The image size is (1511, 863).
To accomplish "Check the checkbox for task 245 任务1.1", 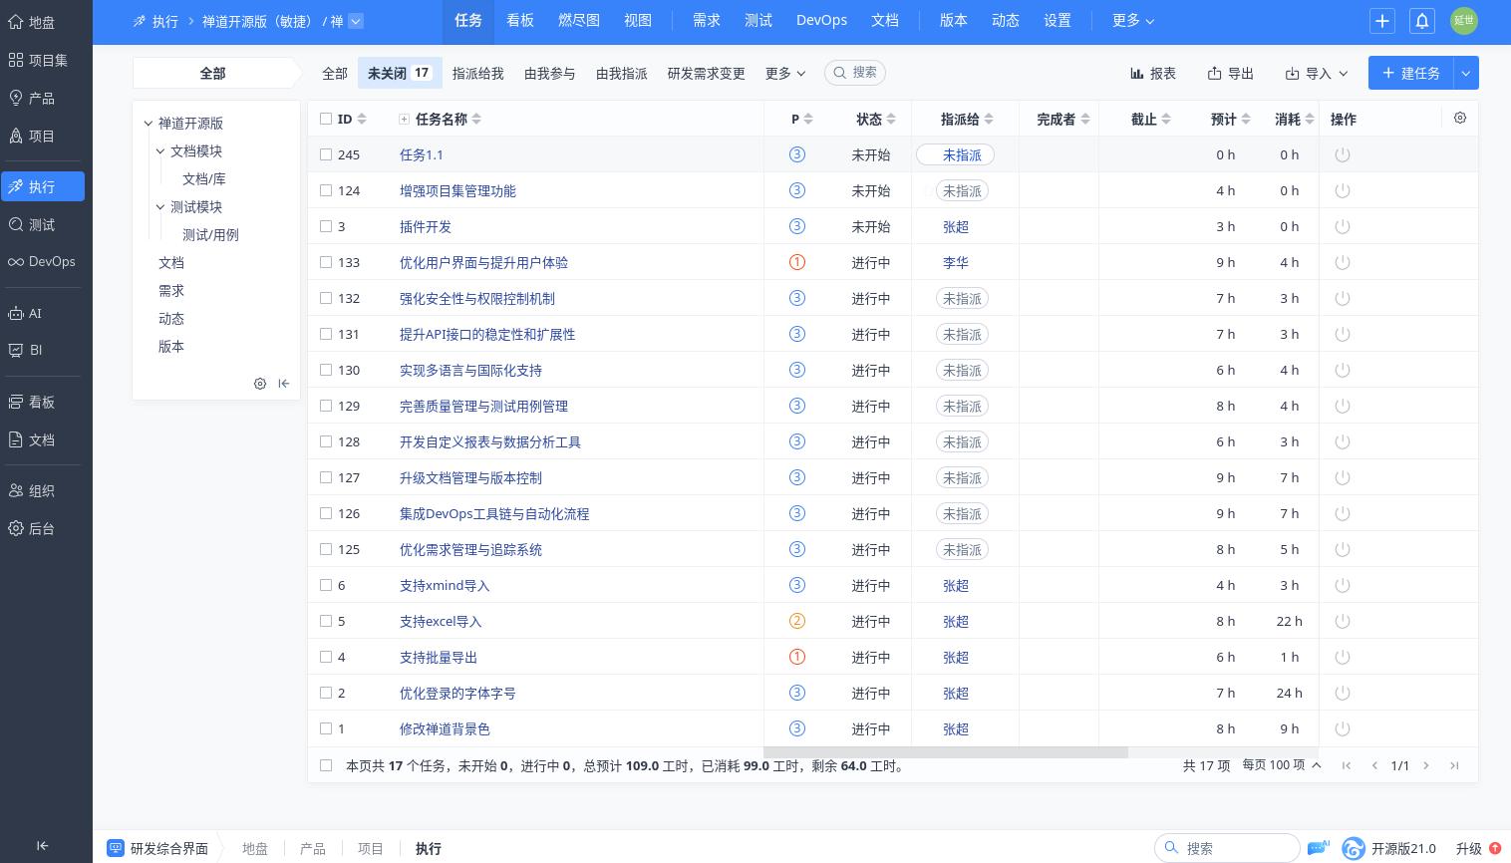I will [x=326, y=154].
